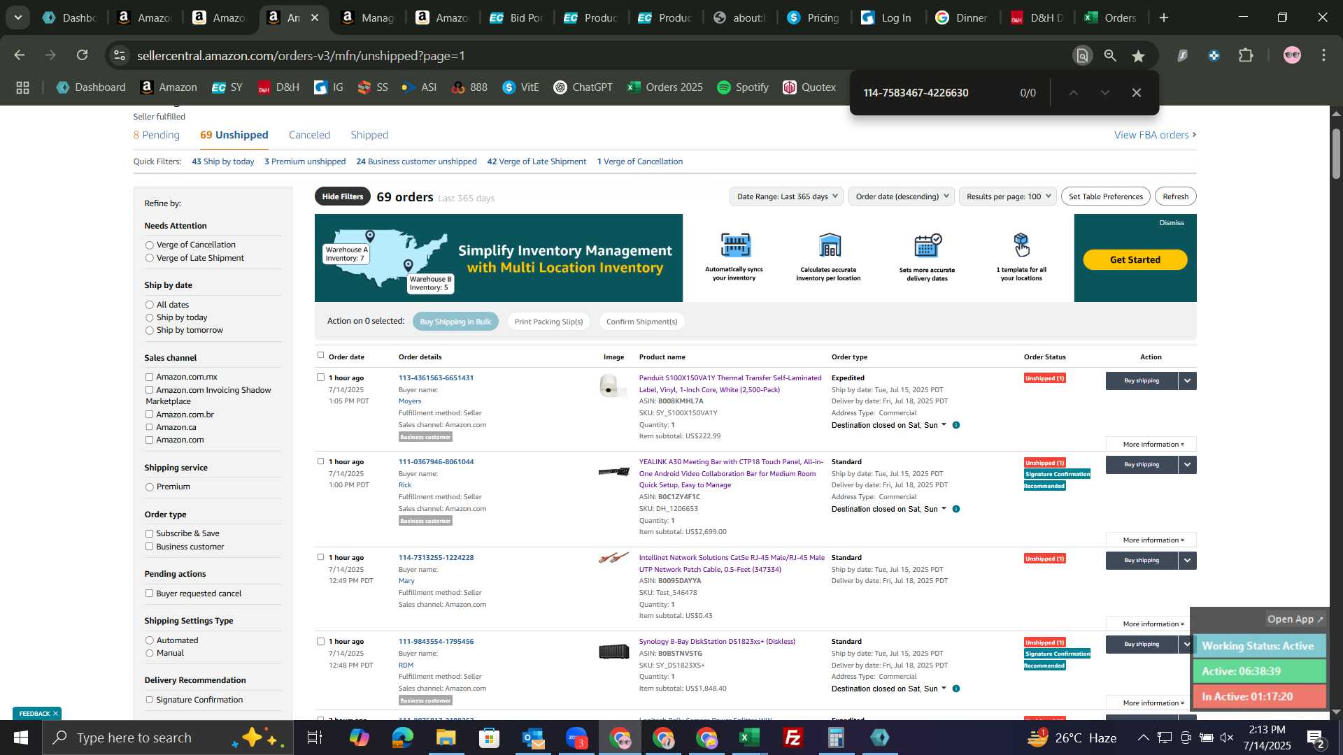
Task: Select Ship by today radio option
Action: pos(149,318)
